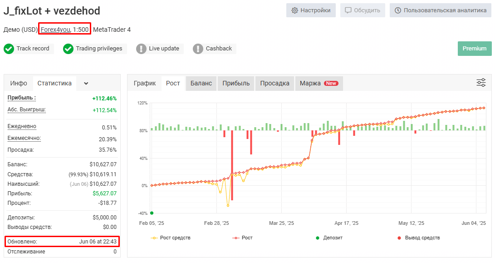
Task: Toggle Рост средств legend series
Action: click(171, 238)
